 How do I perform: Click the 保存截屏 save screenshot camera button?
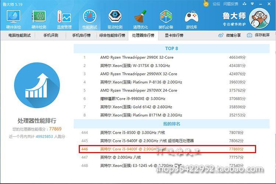coord(250,35)
